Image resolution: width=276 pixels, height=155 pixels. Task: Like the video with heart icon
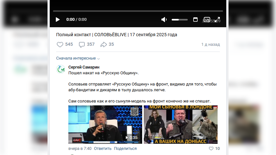[x=60, y=45]
